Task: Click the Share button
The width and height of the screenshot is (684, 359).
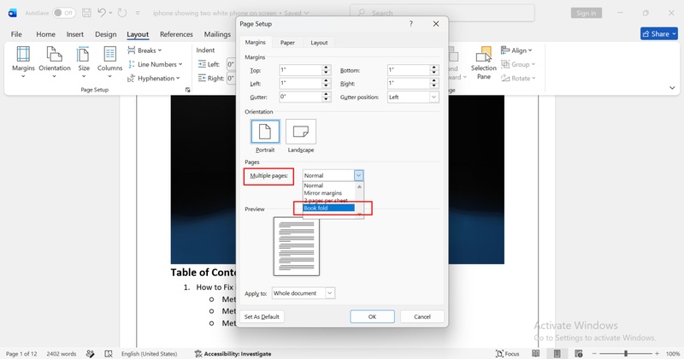Action: point(659,33)
